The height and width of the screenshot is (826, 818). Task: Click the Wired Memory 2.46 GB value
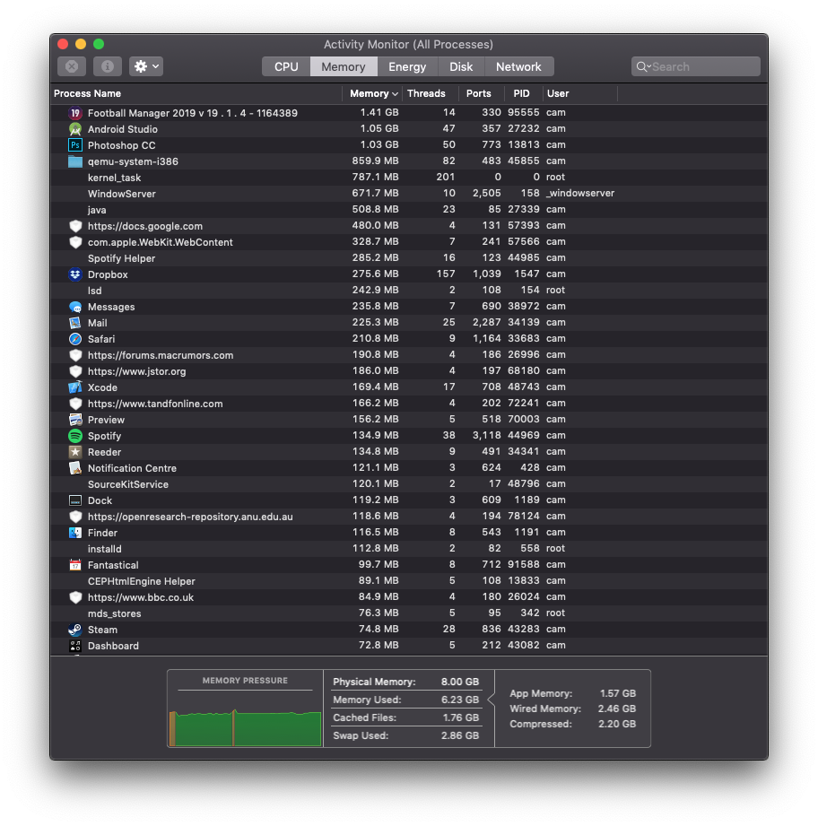coord(617,709)
